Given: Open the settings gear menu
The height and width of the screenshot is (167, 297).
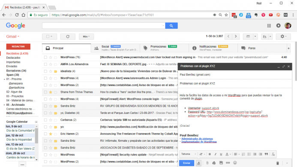Looking at the screenshot, I should point(283,36).
